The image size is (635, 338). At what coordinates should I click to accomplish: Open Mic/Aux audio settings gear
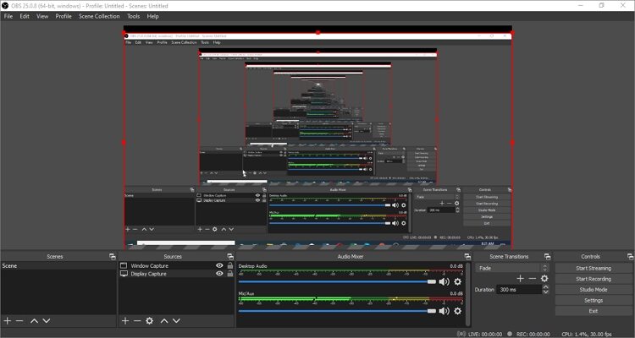tap(457, 311)
